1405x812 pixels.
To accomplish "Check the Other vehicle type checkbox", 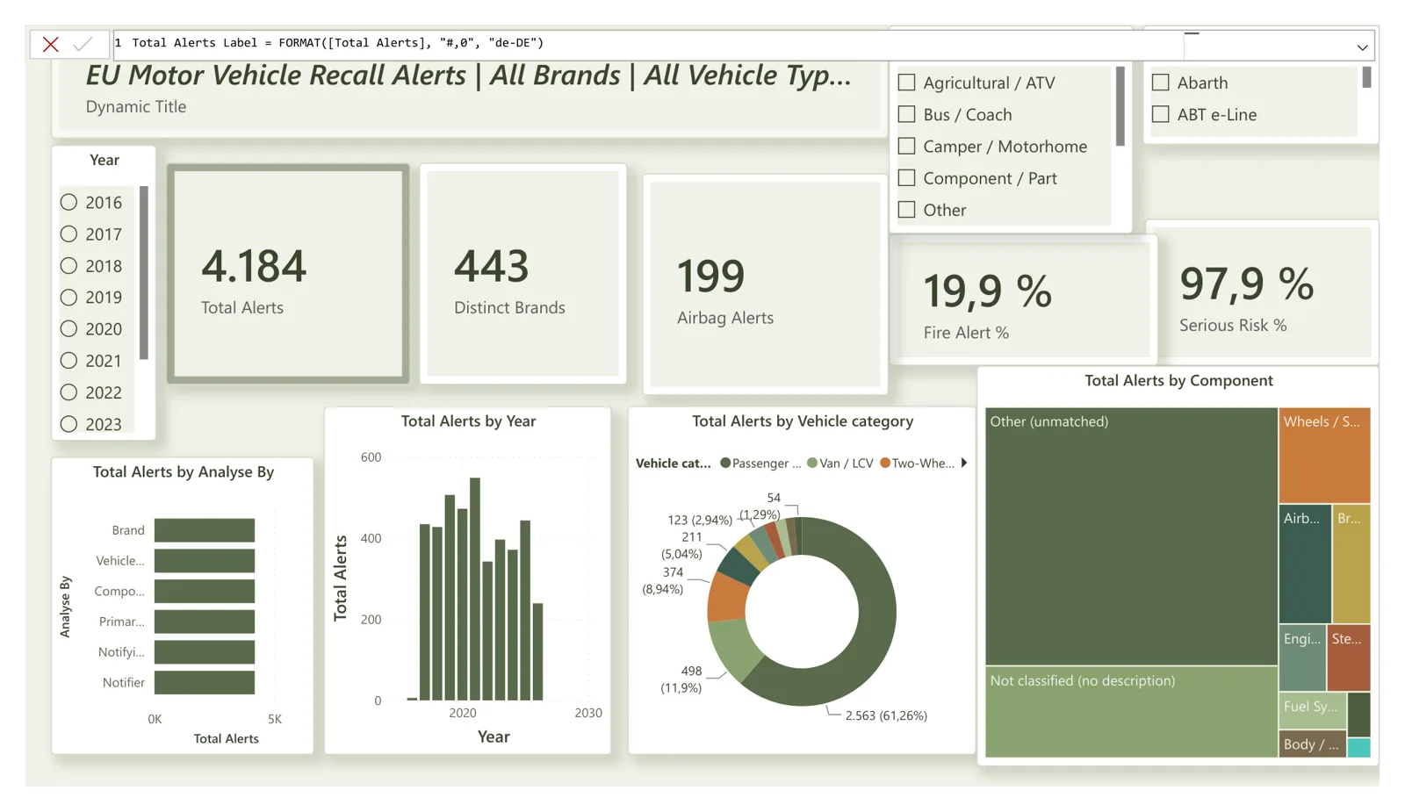I will [907, 209].
